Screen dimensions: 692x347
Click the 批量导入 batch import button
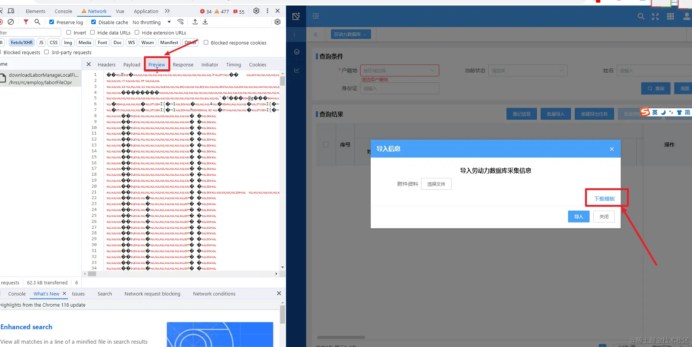pyautogui.click(x=555, y=114)
